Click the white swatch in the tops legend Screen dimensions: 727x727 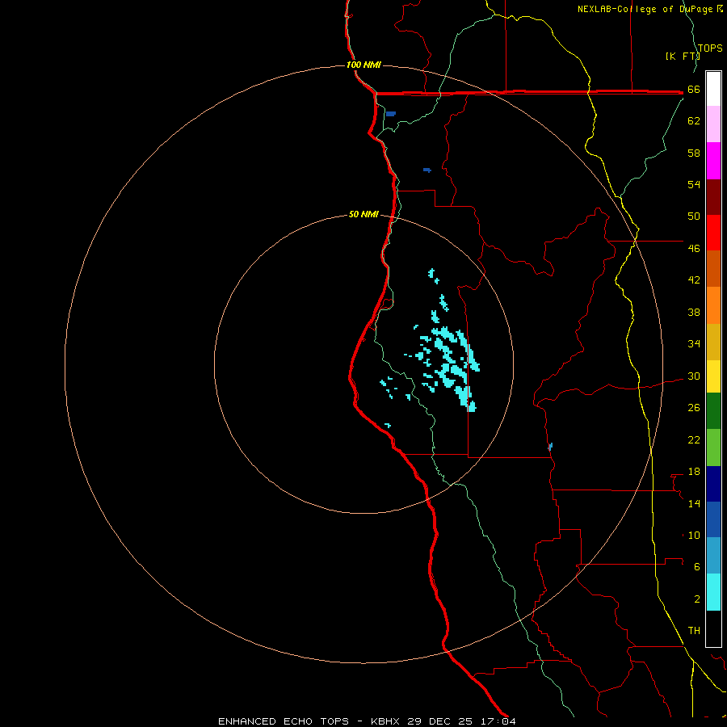point(713,89)
